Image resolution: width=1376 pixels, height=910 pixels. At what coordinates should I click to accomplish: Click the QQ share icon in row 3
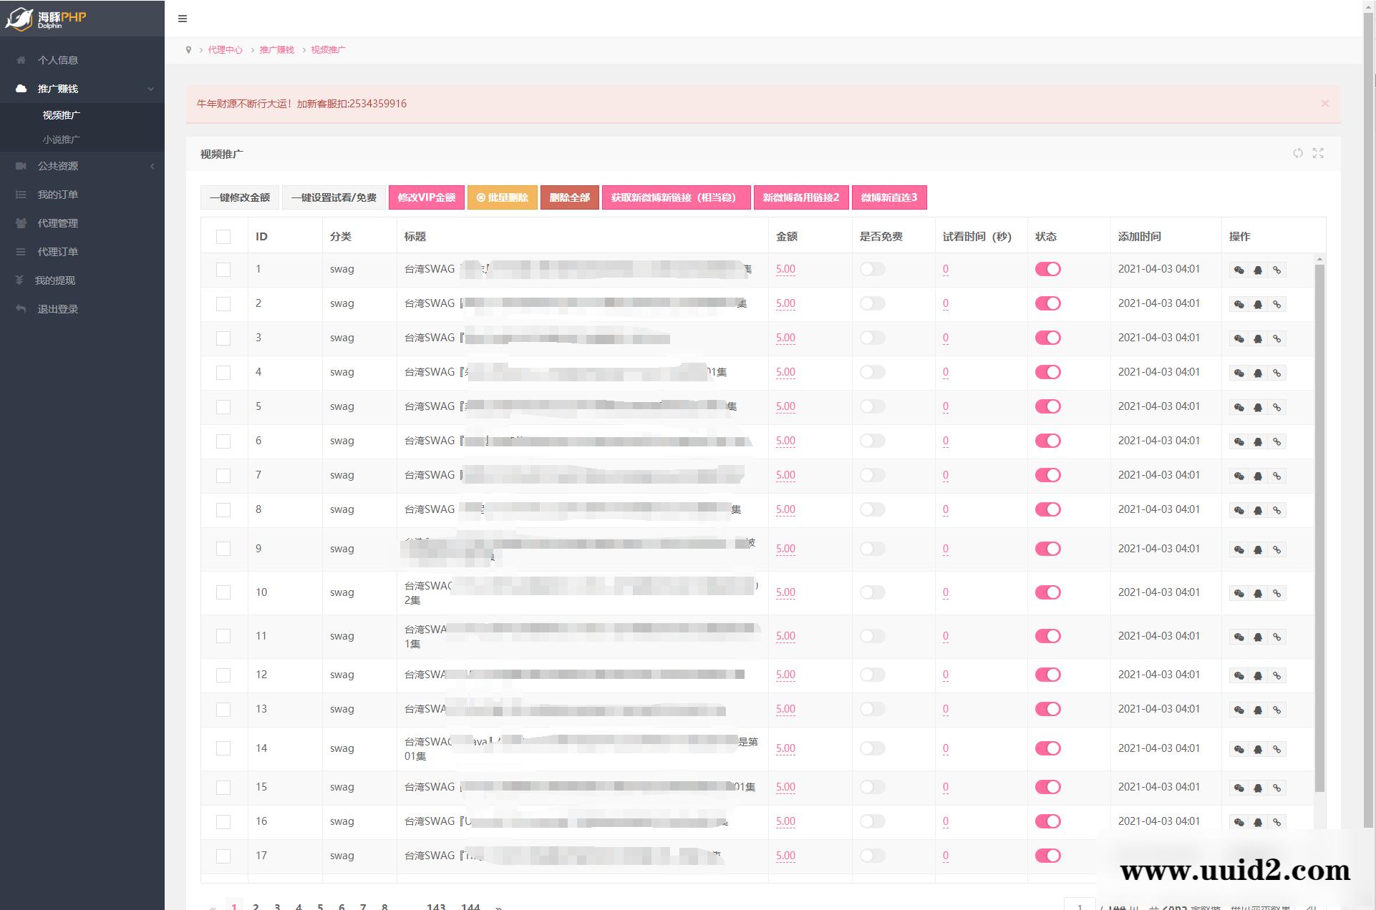(1258, 338)
